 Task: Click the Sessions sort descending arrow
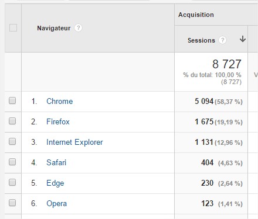pos(243,39)
